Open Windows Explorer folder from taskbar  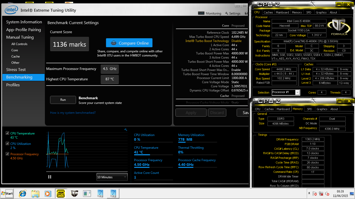(x=35, y=194)
